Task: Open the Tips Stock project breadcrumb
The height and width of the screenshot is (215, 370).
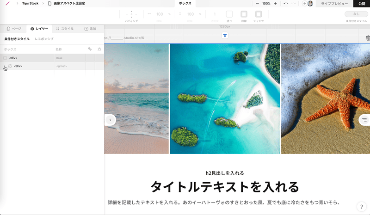Action: (x=30, y=3)
